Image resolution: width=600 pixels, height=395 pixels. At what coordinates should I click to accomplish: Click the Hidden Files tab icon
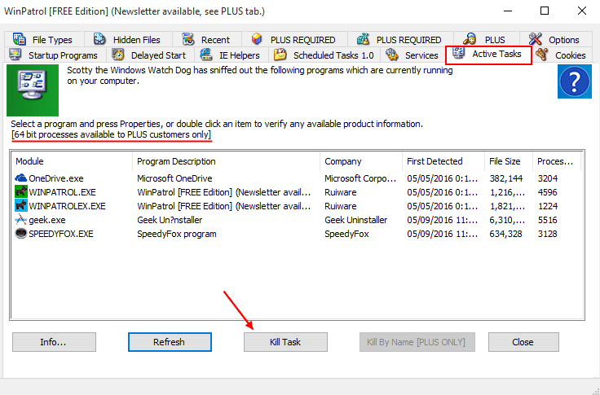click(99, 39)
